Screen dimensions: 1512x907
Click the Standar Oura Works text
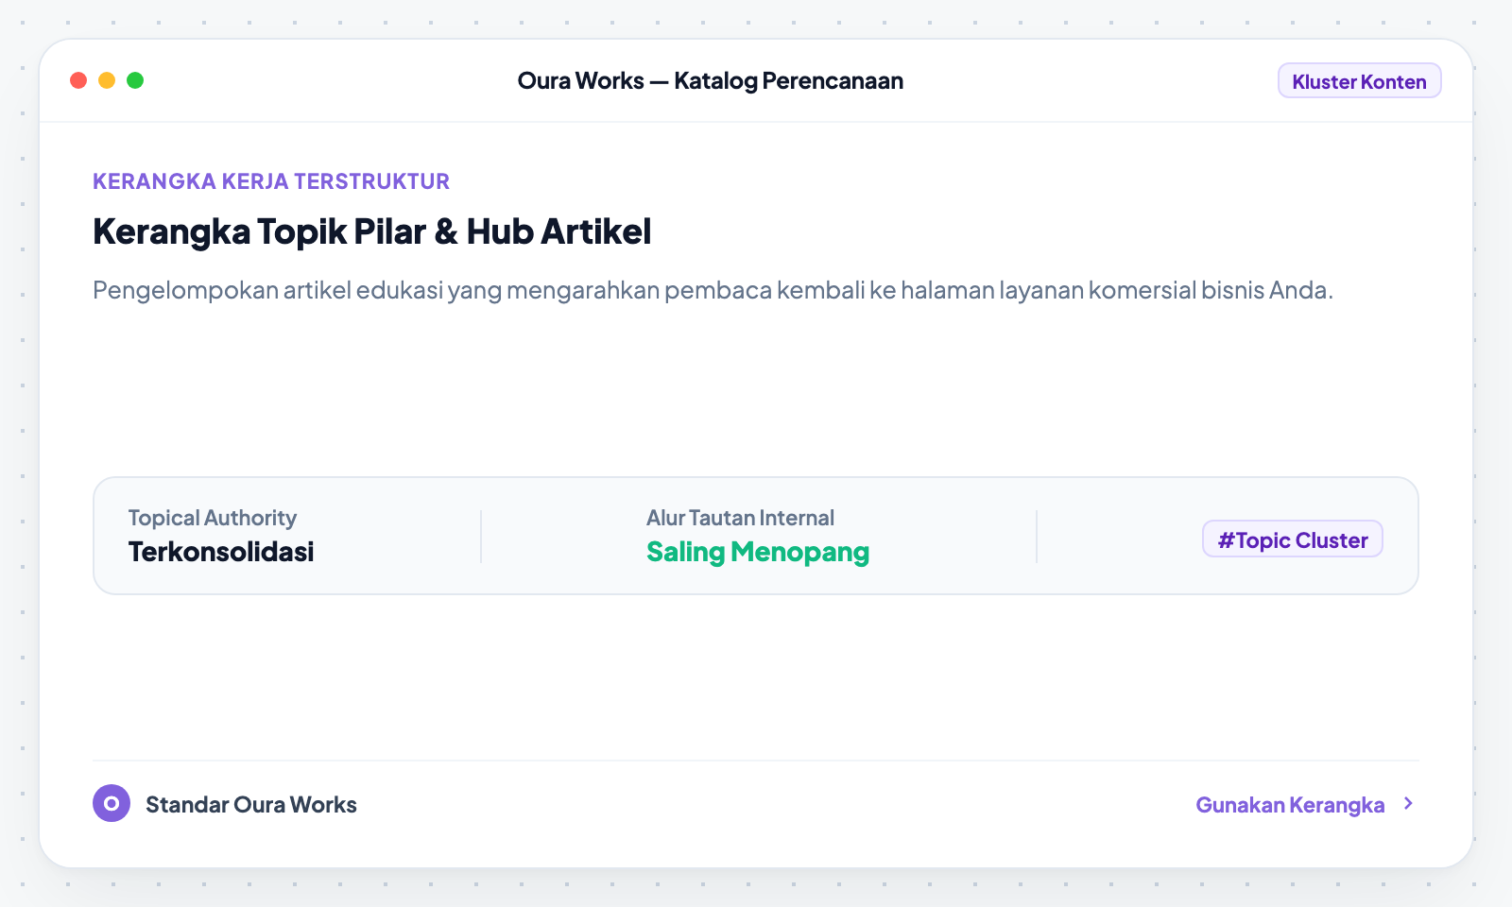(251, 805)
